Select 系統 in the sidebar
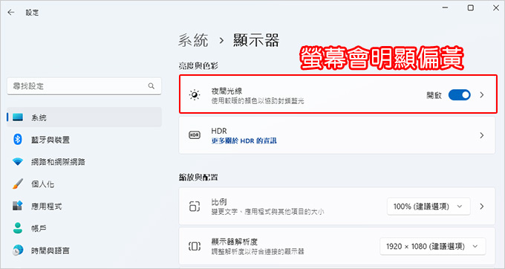Image resolution: width=505 pixels, height=269 pixels. tap(84, 117)
